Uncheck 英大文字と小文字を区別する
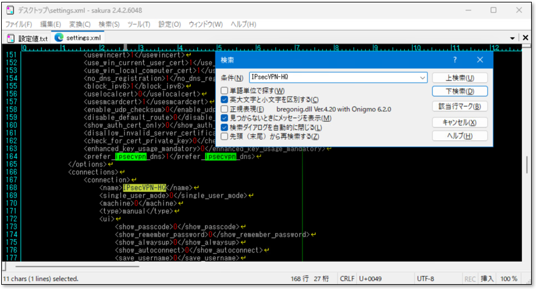This screenshot has width=536, height=289. [225, 99]
